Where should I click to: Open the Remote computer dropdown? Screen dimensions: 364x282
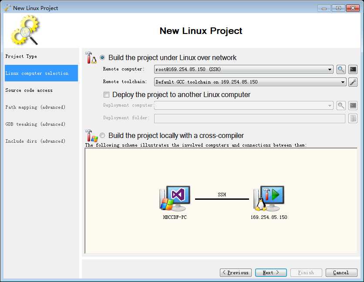(244, 69)
